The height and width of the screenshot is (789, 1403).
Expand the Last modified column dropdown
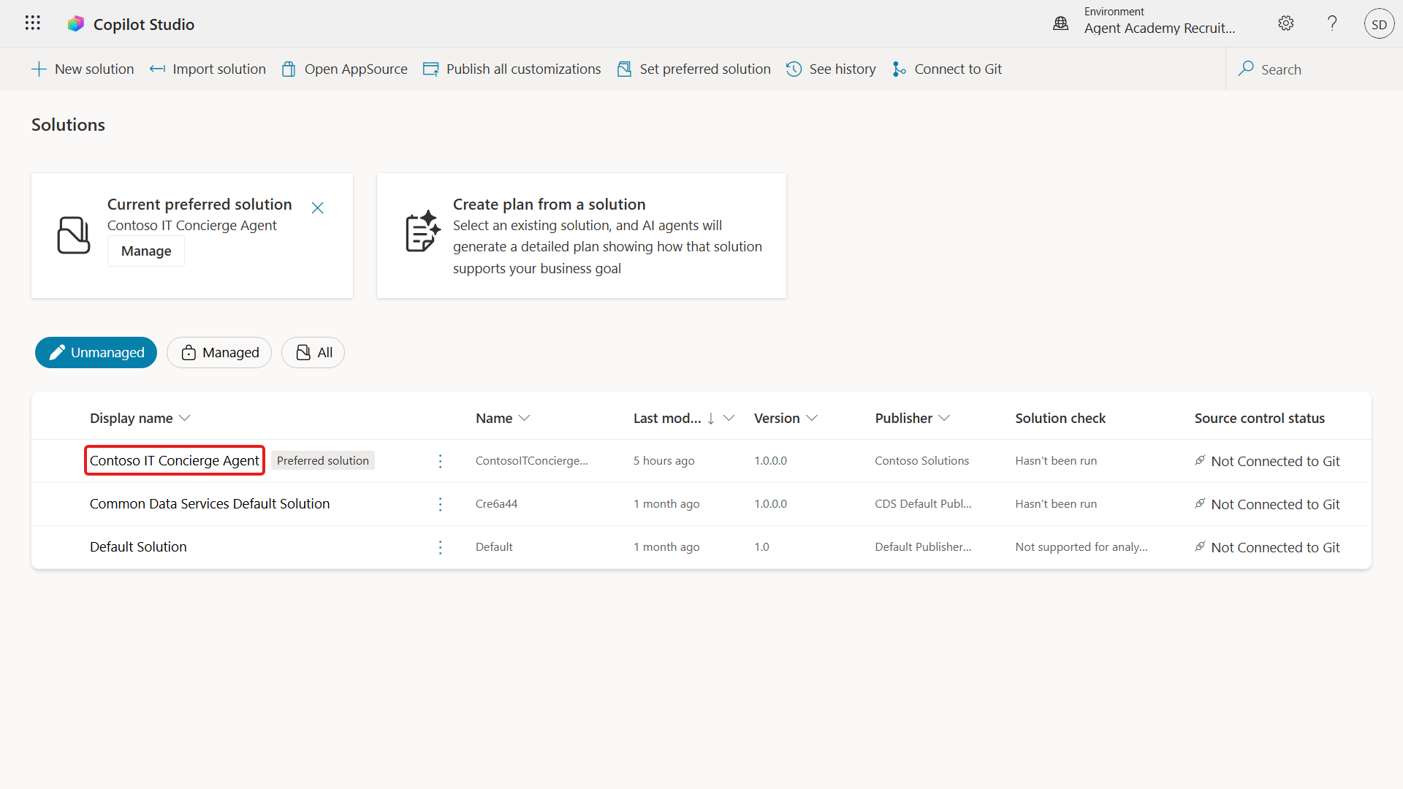(x=729, y=418)
